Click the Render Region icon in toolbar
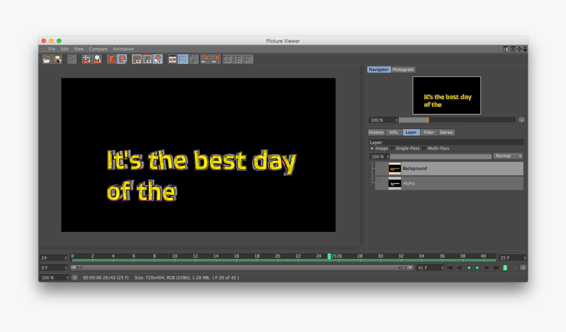Image resolution: width=566 pixels, height=332 pixels. click(86, 59)
